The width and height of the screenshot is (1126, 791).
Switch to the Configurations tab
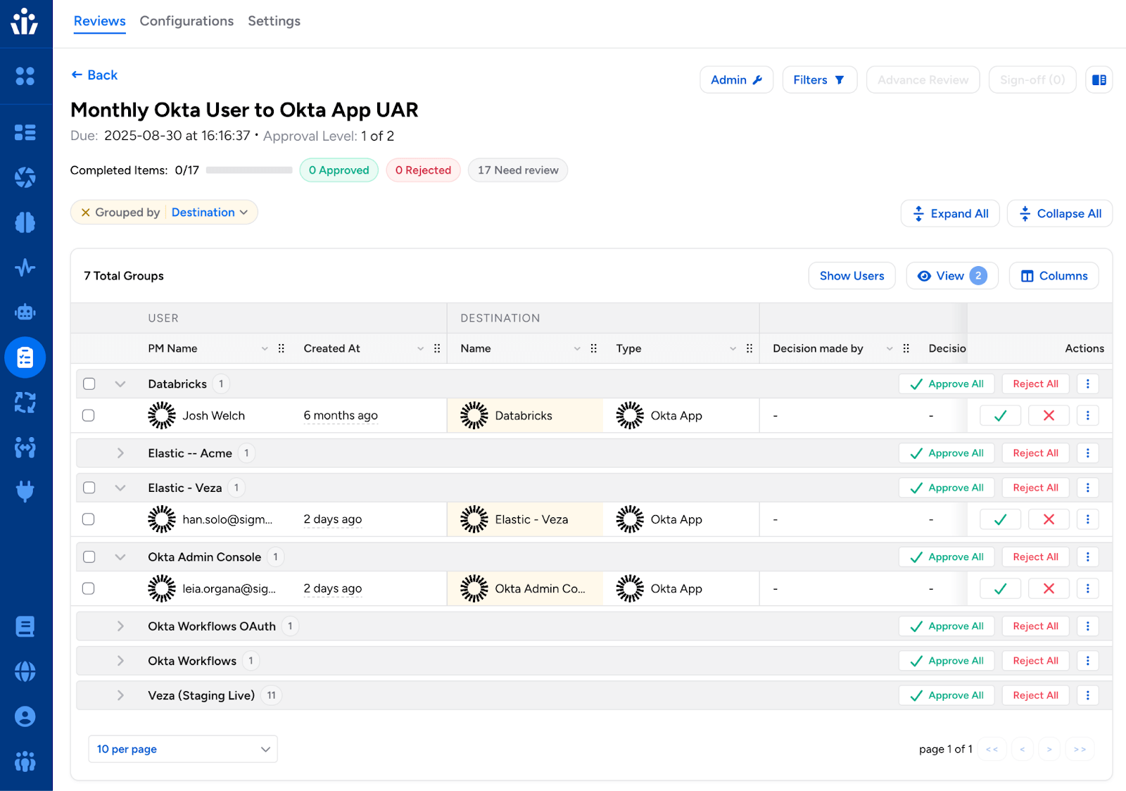[186, 21]
